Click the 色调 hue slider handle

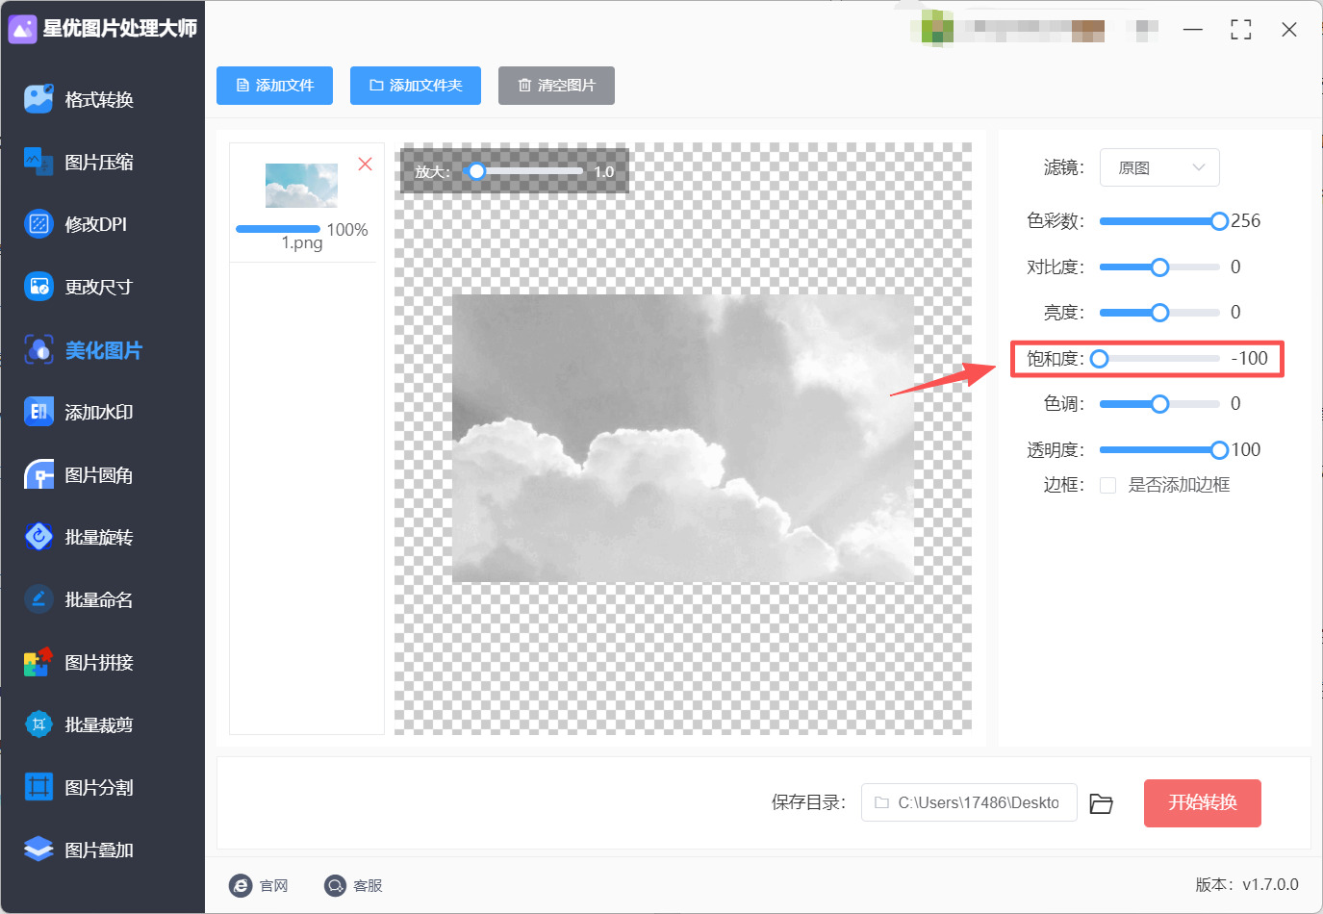coord(1160,404)
